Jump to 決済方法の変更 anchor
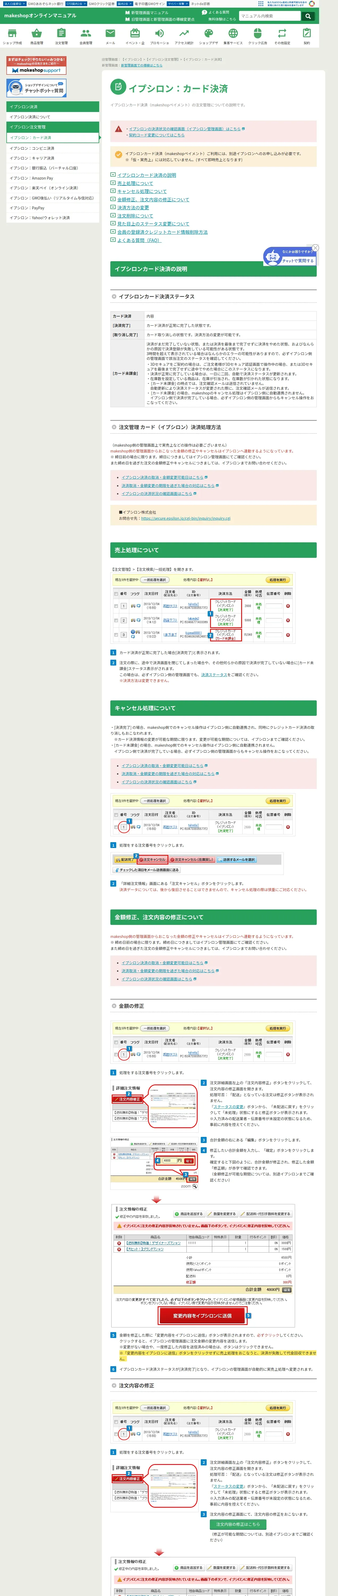338x1596 pixels. [x=133, y=207]
